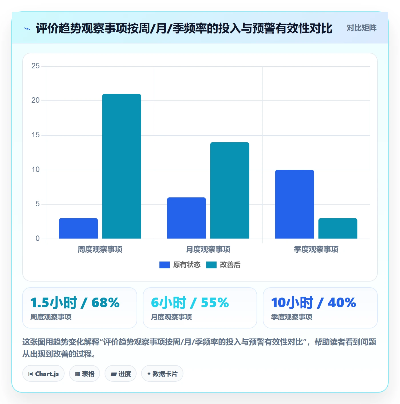
Task: Select the 表格 tag chip
Action: (85, 374)
